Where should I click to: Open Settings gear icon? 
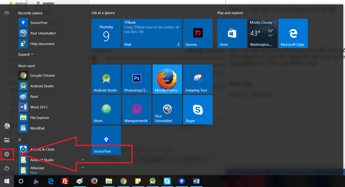point(7,154)
